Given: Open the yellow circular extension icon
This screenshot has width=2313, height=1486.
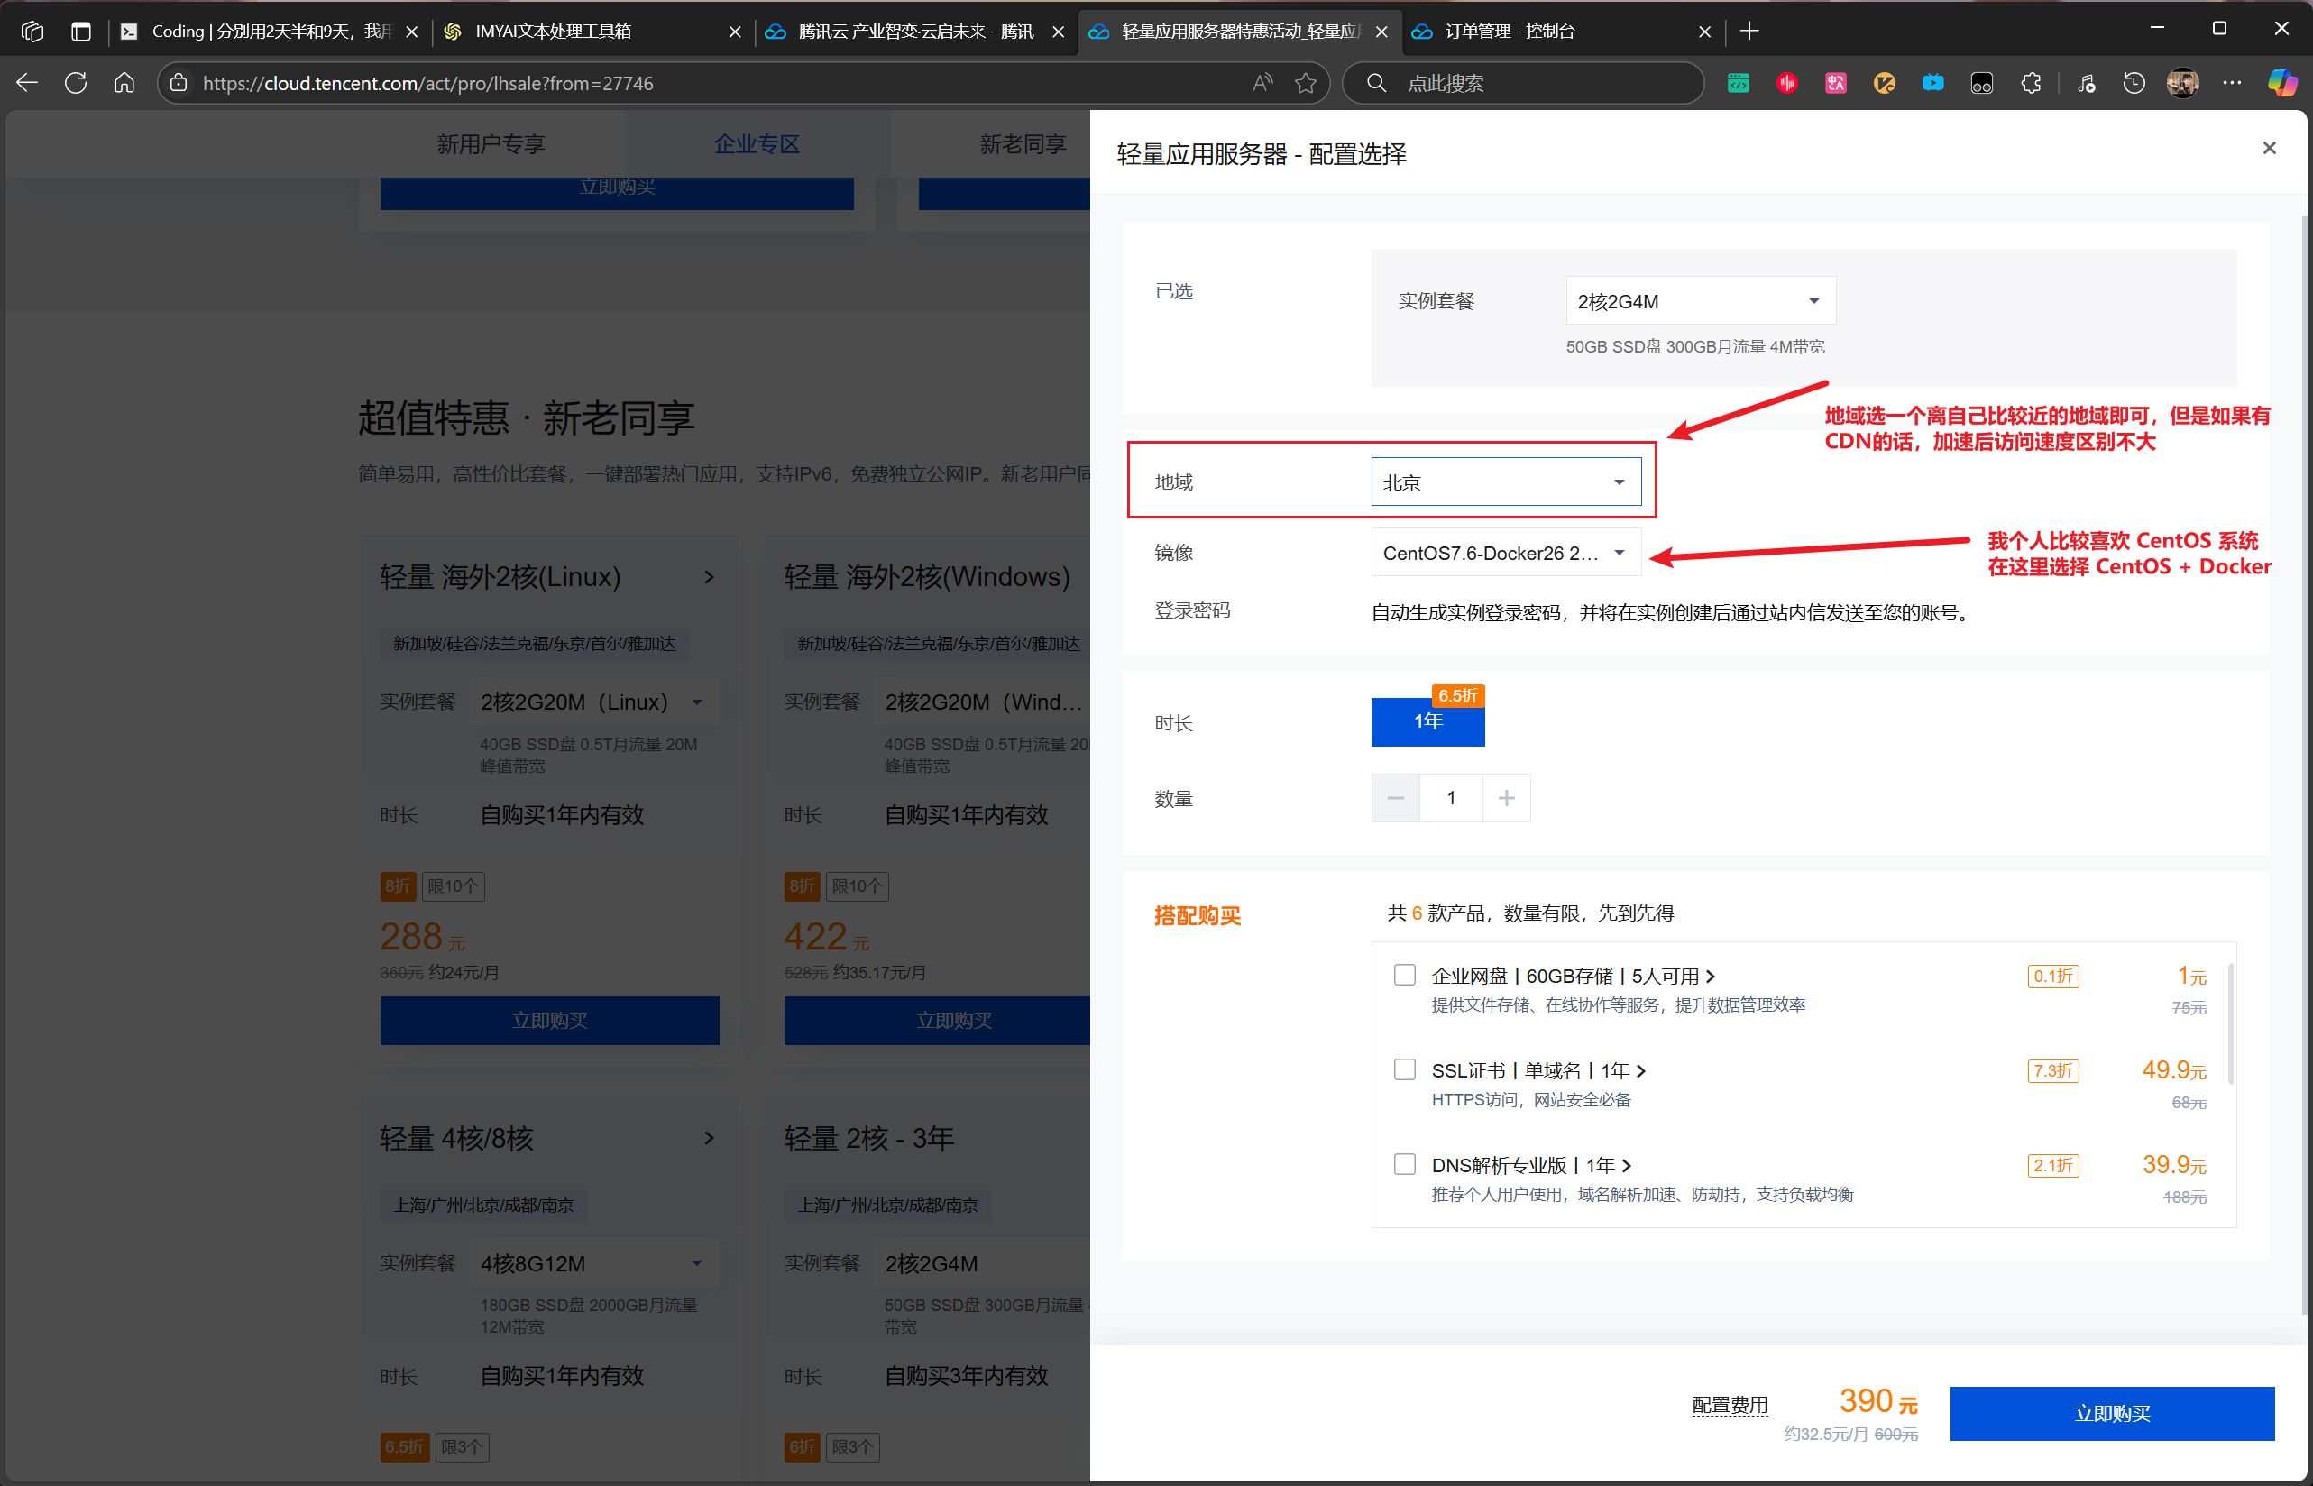Looking at the screenshot, I should pyautogui.click(x=1885, y=83).
